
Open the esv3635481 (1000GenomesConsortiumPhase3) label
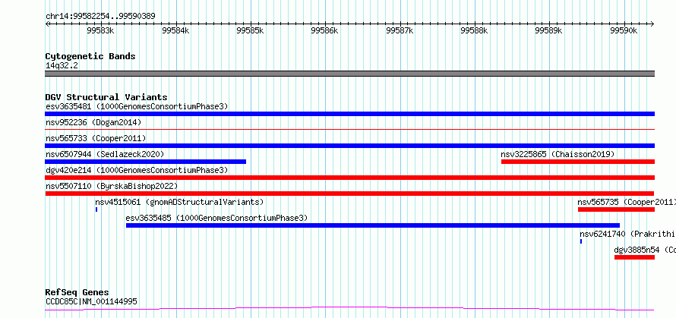point(137,106)
